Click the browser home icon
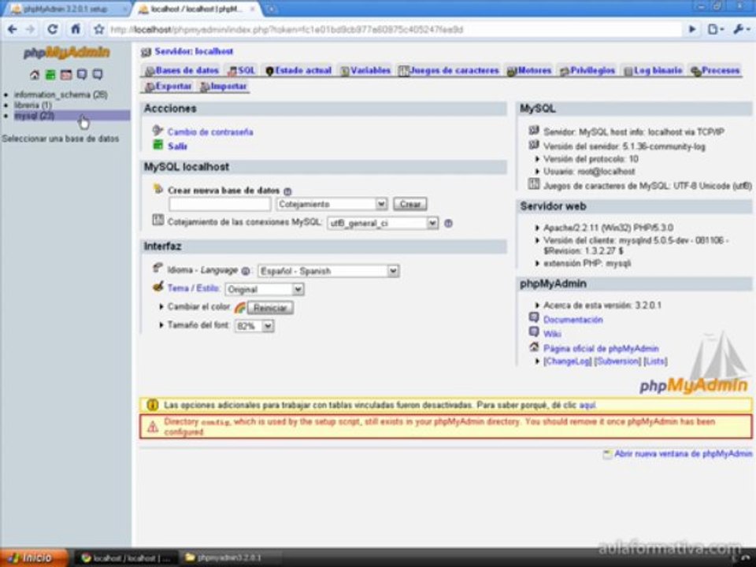 tap(76, 29)
